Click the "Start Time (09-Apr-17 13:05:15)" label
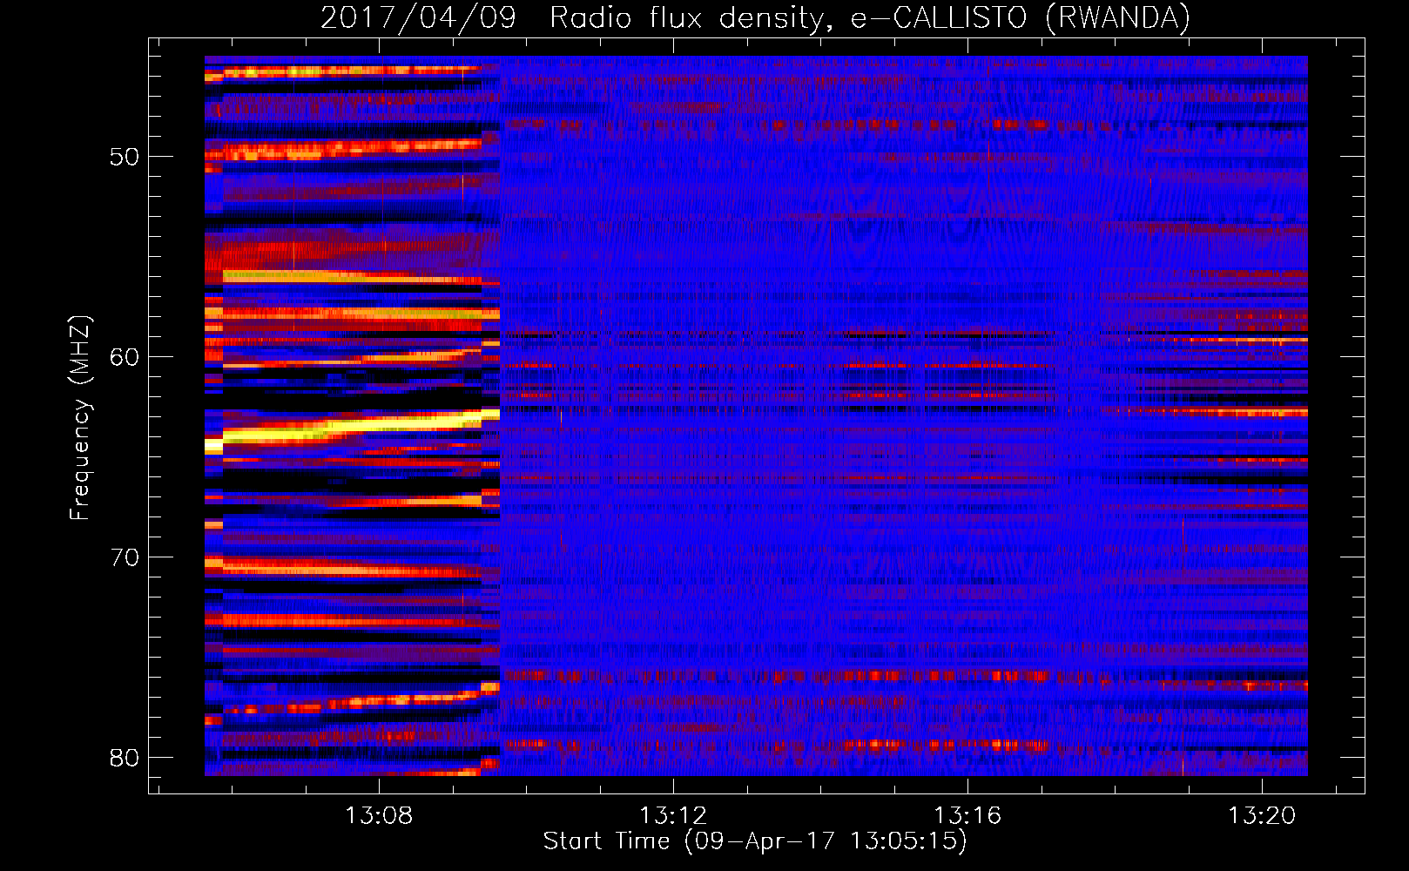Screen dimensions: 1409x871 756,841
